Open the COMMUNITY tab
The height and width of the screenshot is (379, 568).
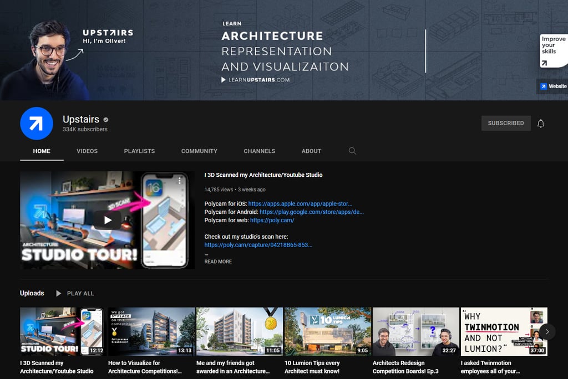[x=199, y=151]
